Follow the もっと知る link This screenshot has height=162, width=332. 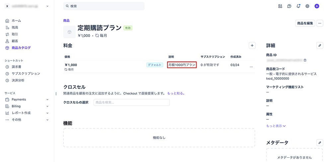coord(176,93)
